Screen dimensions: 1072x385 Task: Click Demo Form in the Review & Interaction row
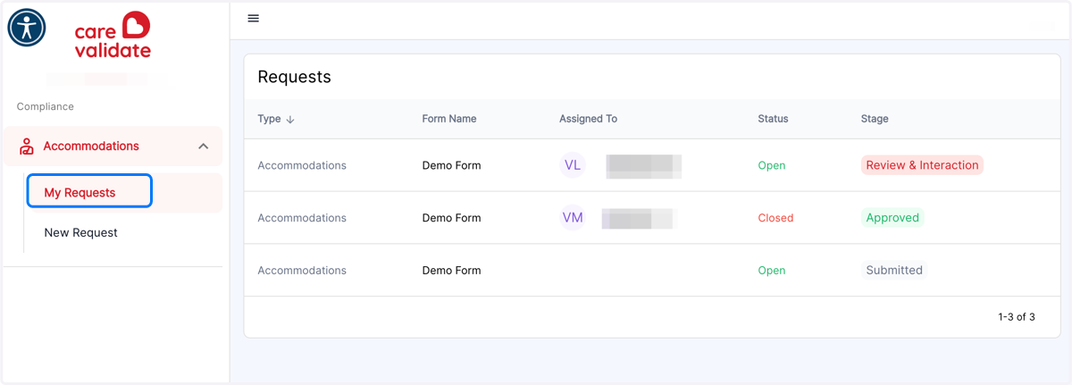tap(451, 165)
